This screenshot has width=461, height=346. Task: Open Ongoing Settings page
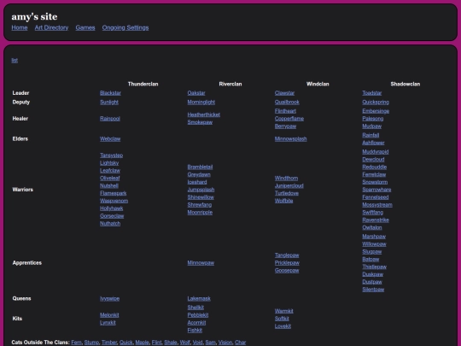[x=125, y=27]
